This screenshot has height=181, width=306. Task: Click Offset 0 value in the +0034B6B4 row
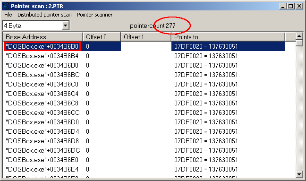(x=87, y=56)
